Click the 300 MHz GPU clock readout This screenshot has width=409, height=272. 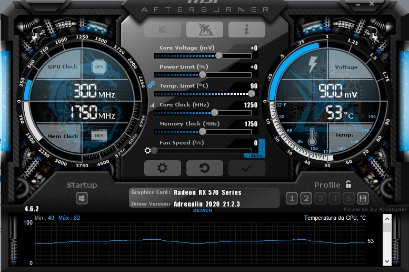pyautogui.click(x=94, y=91)
